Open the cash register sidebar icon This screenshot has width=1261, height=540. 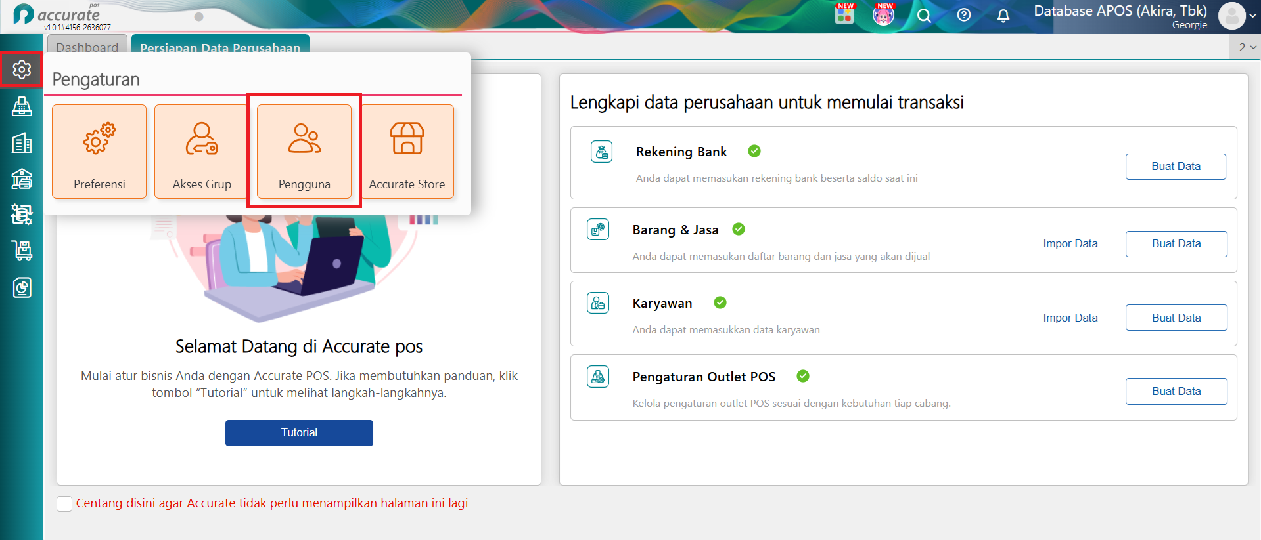point(22,106)
